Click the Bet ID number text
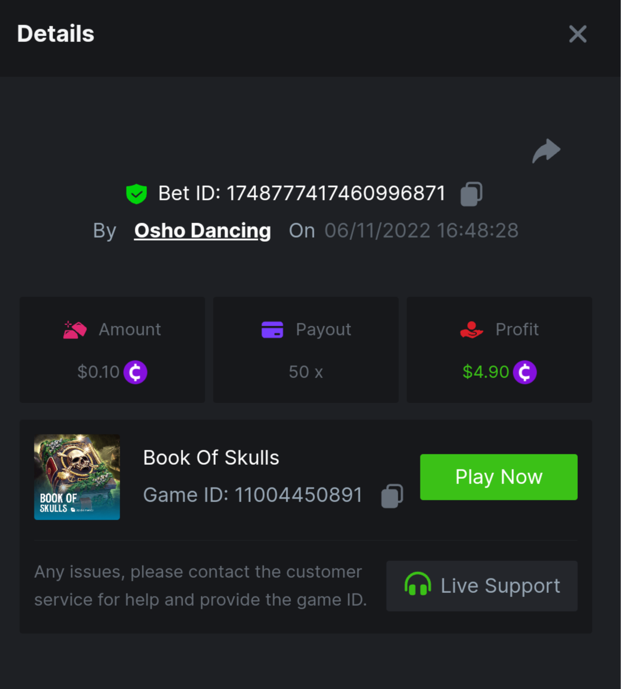 coord(336,193)
